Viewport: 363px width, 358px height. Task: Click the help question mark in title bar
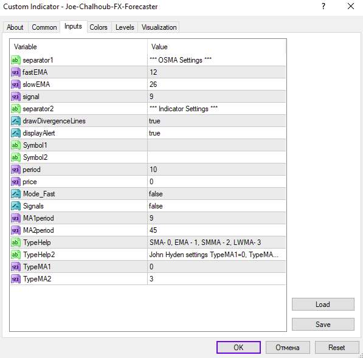(323, 6)
